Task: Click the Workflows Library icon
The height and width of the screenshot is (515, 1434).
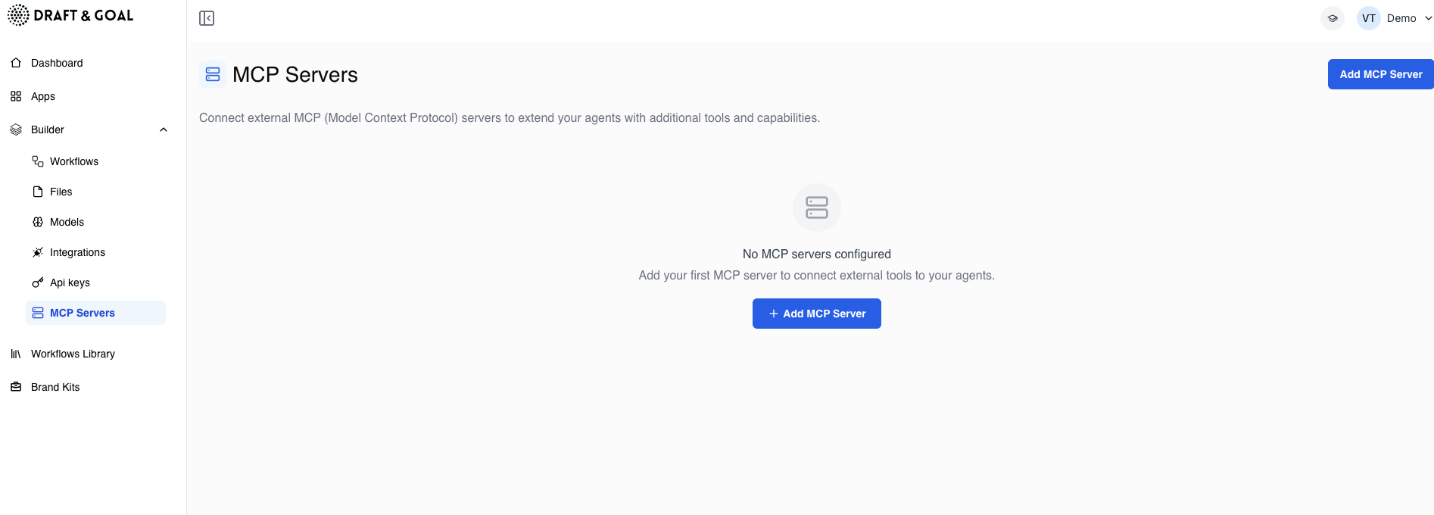Action: point(16,354)
